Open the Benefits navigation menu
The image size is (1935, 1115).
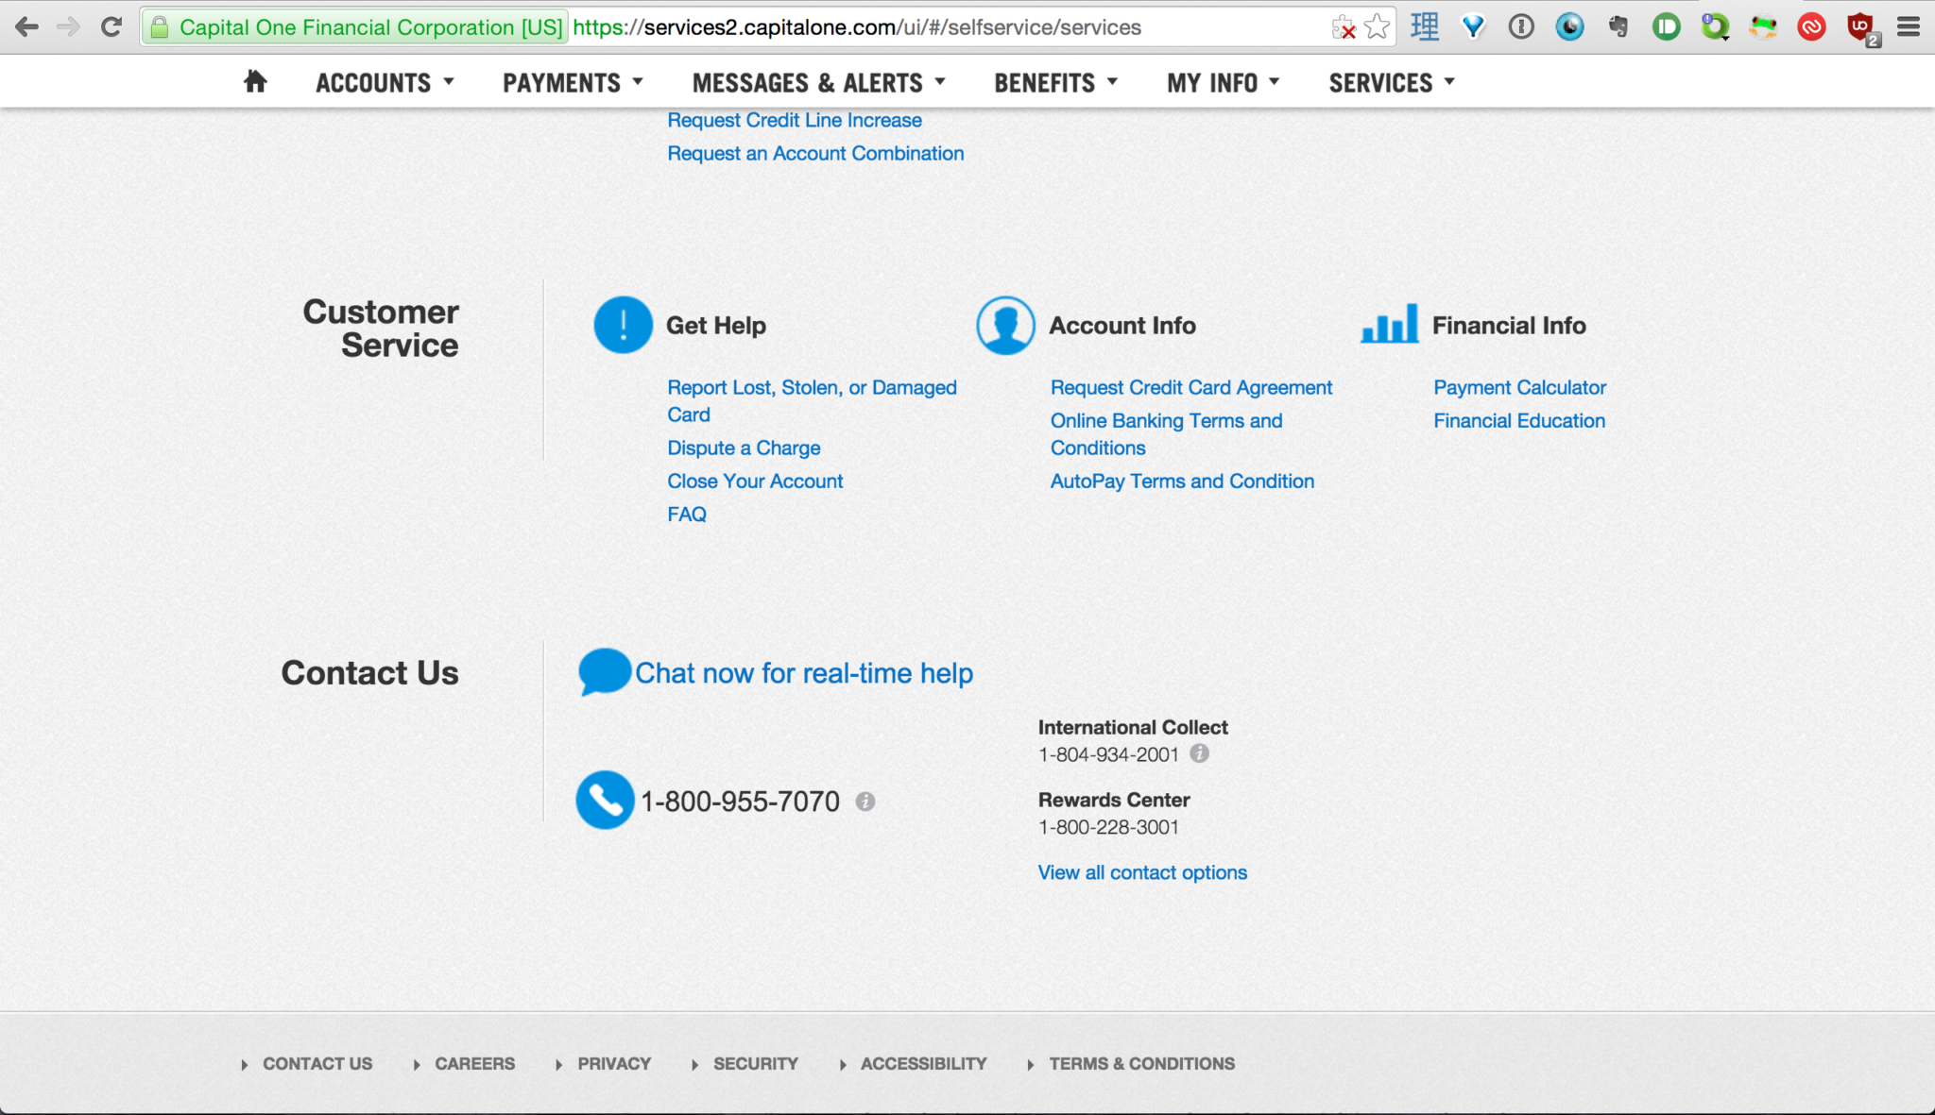[1055, 83]
